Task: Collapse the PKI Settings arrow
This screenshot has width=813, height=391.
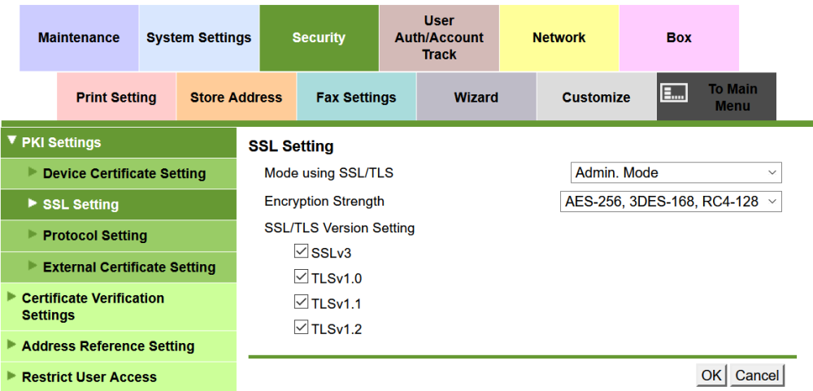Action: tap(11, 141)
